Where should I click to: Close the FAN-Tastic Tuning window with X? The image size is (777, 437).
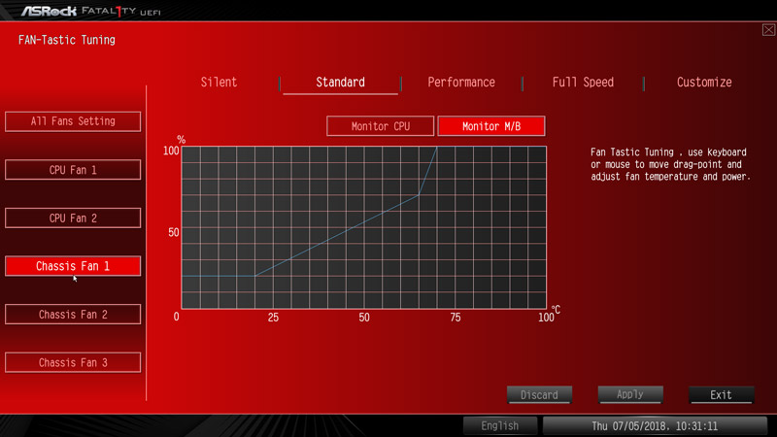768,30
